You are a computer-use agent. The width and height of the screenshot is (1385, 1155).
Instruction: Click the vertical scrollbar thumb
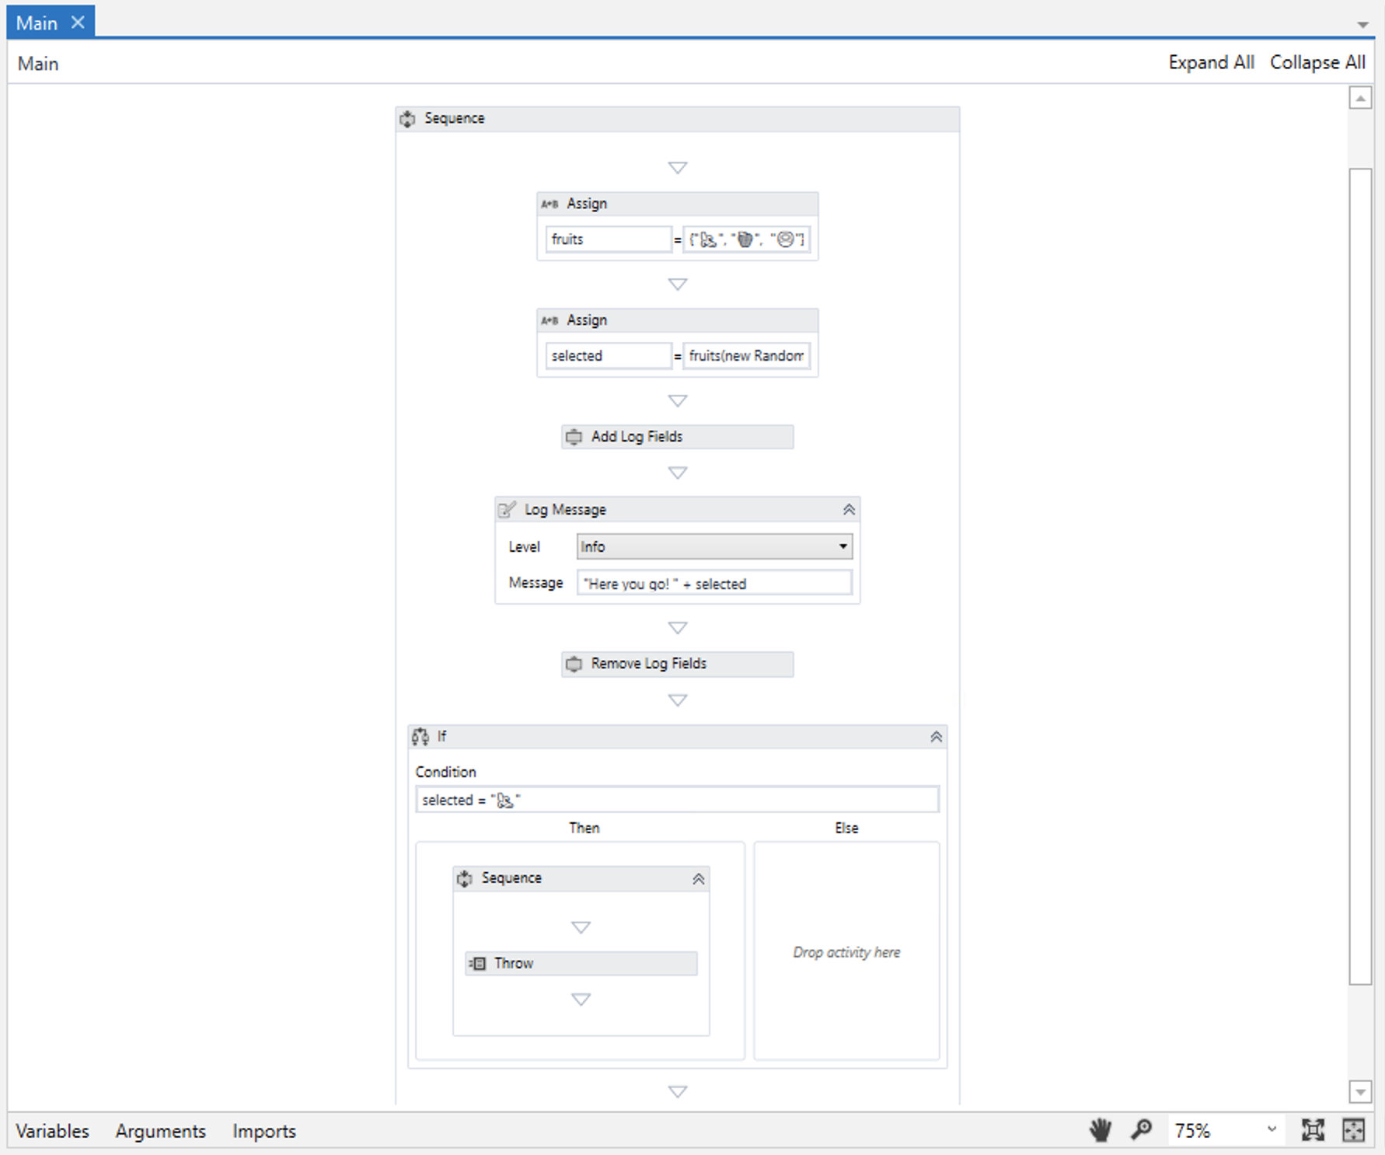[1360, 576]
